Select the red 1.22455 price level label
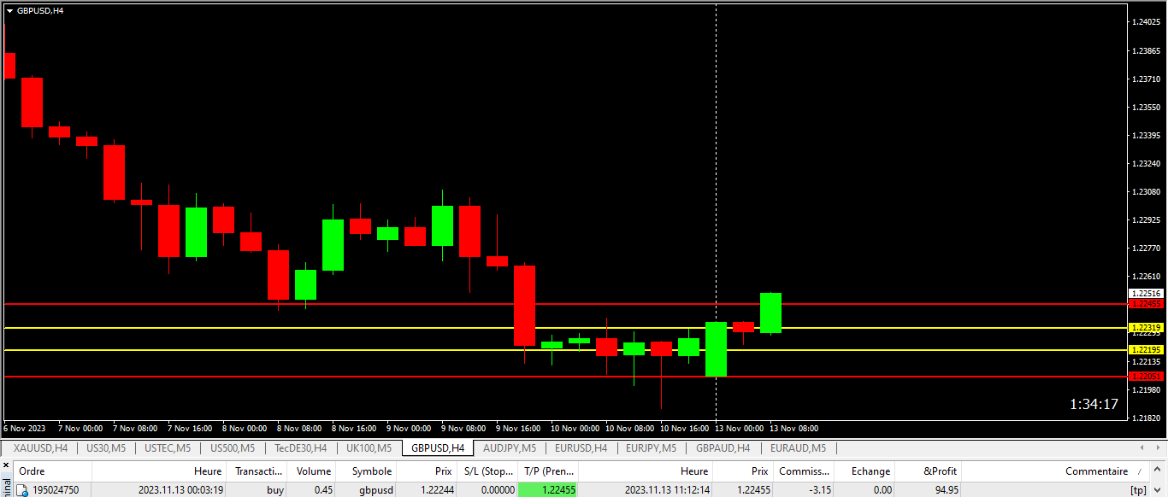 coord(1147,303)
